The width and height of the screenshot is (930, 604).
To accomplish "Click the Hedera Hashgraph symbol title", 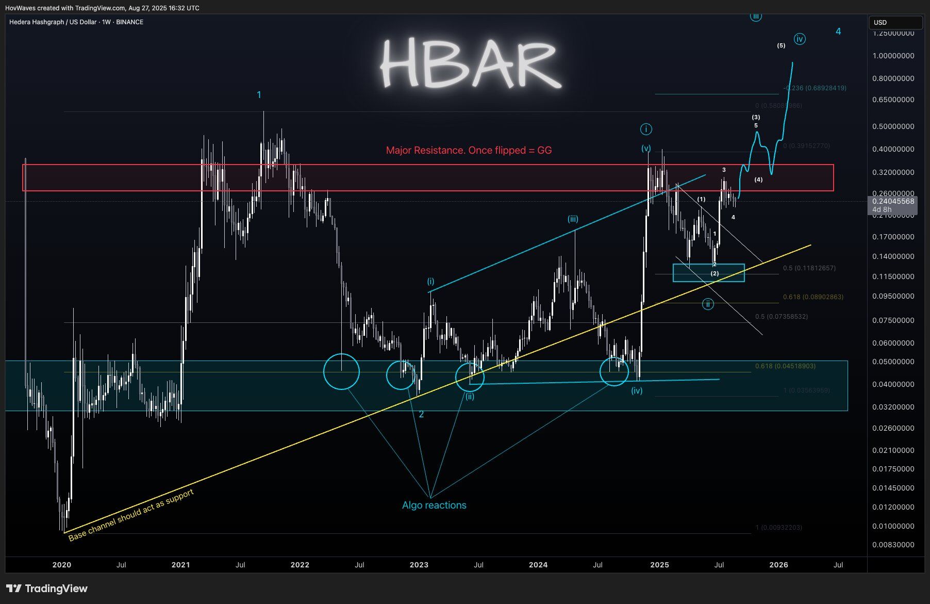I will pos(76,22).
